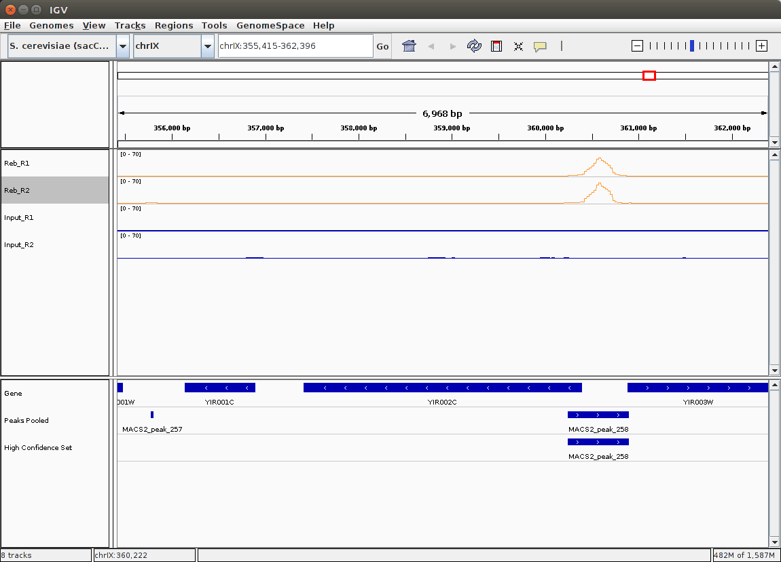Open the File menu
The height and width of the screenshot is (562, 781).
12,25
